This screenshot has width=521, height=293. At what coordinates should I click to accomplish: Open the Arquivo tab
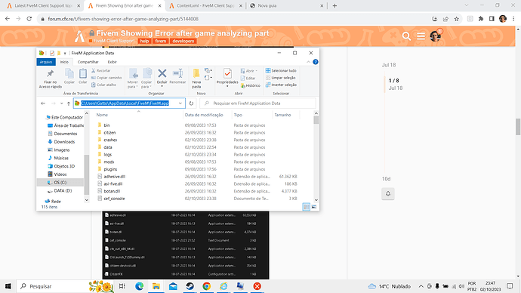click(x=46, y=62)
